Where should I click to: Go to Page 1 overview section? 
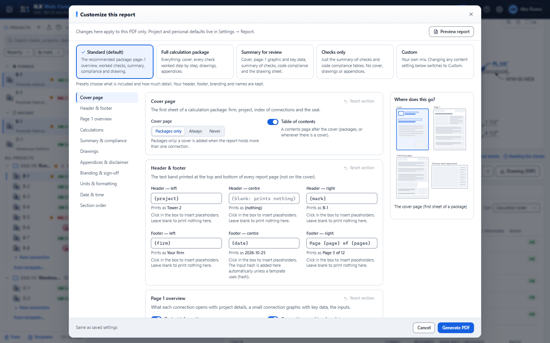pos(107,119)
